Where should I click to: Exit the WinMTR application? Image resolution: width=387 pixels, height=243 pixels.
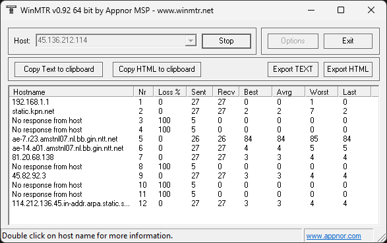(347, 41)
